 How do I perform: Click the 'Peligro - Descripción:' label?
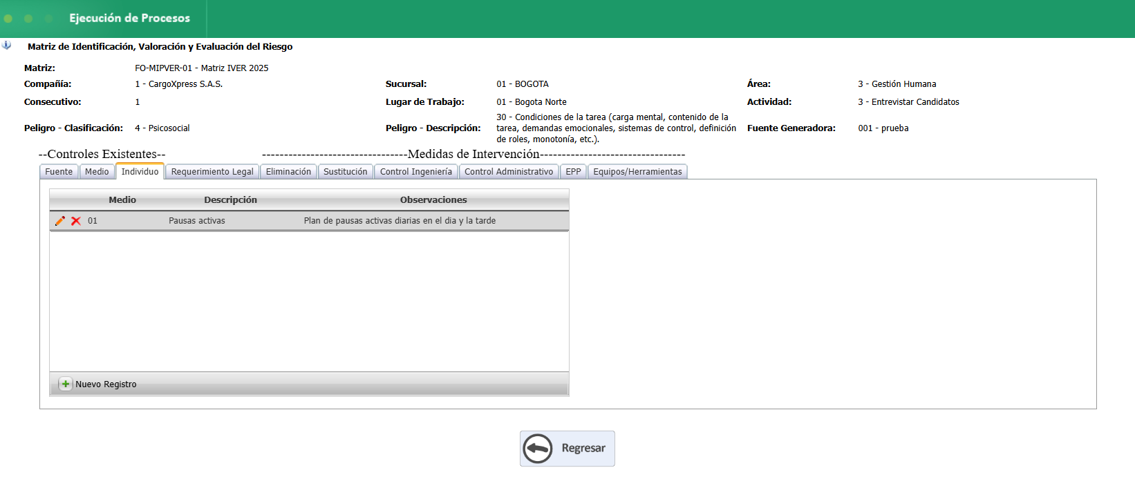pos(433,128)
